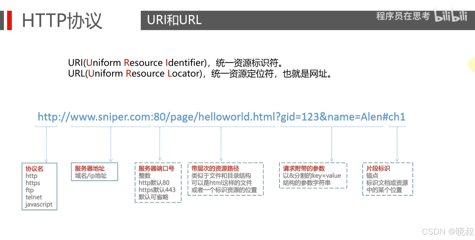475x240 pixels.
Task: Click the "片段标识" heading
Action: tap(378, 168)
